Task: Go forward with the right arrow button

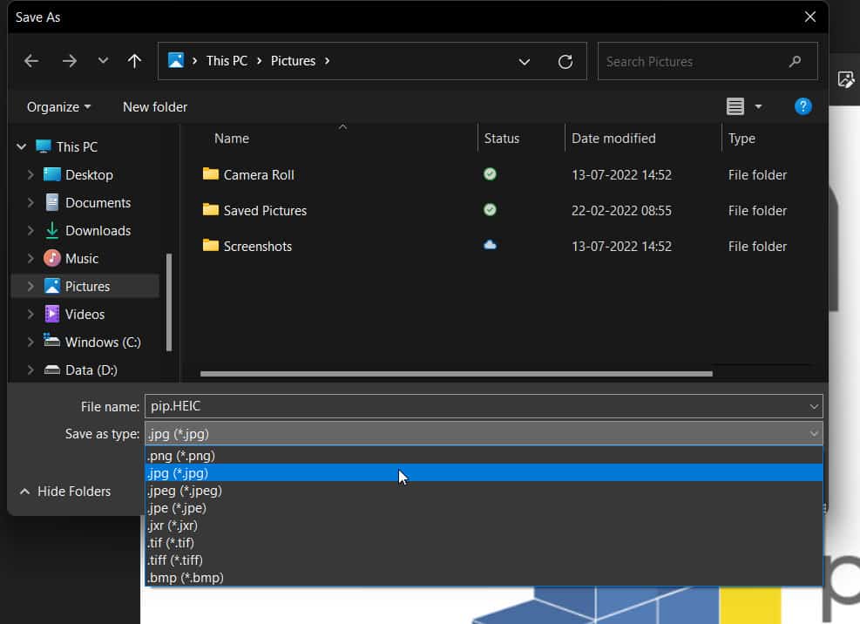Action: 70,61
